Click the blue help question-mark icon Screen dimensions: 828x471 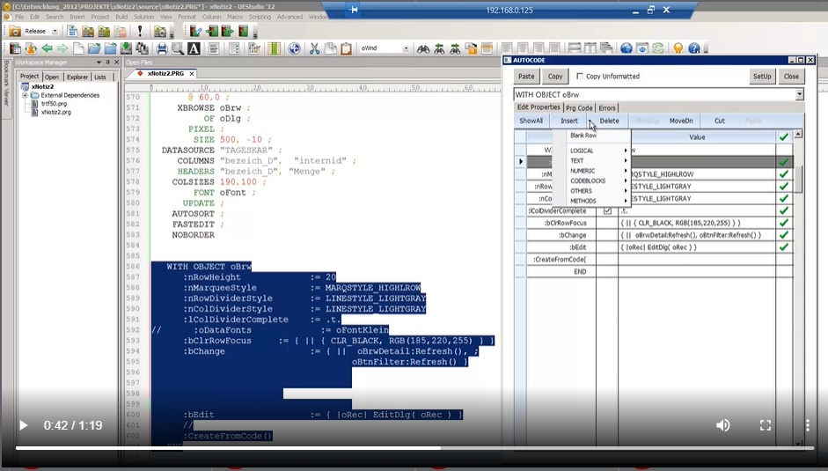tap(694, 48)
